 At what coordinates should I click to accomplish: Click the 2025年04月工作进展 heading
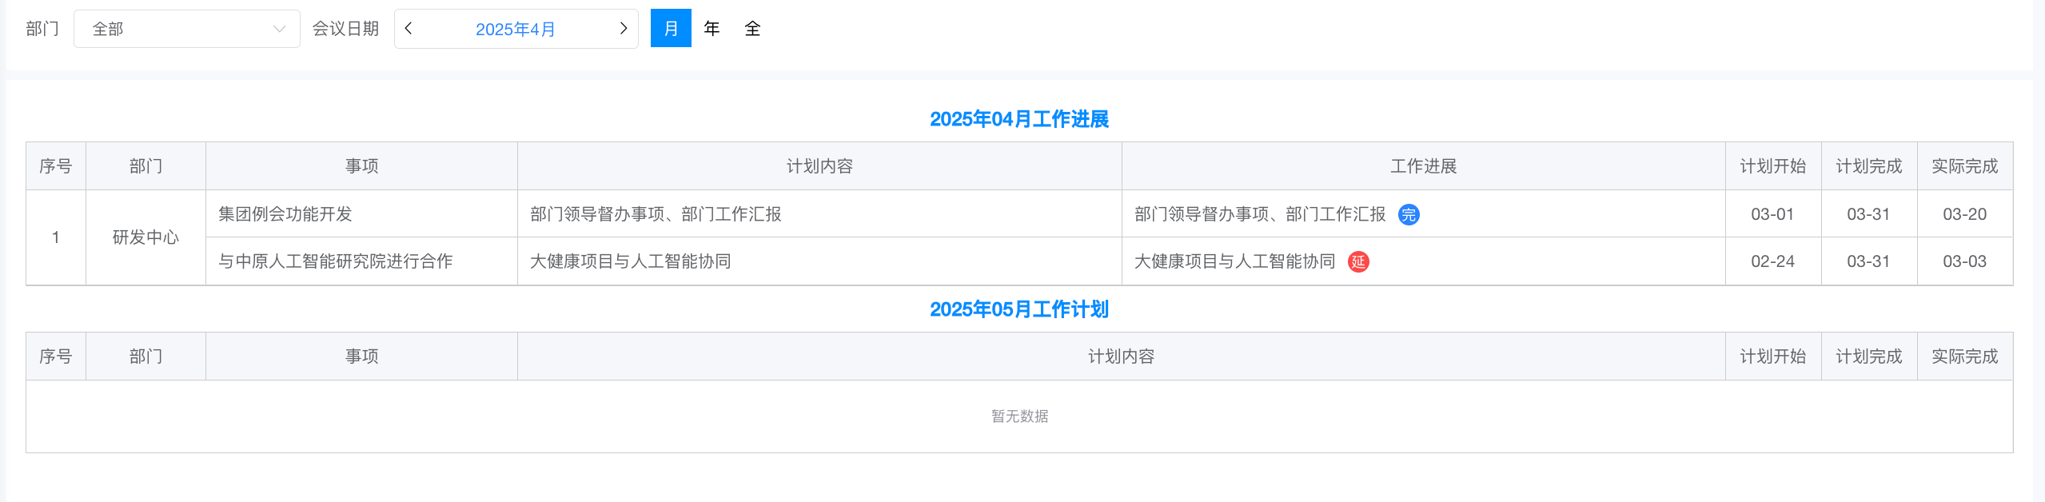[x=1019, y=119]
